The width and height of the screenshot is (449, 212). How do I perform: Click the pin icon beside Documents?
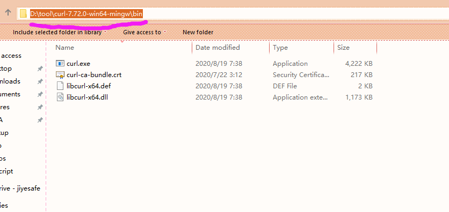40,94
